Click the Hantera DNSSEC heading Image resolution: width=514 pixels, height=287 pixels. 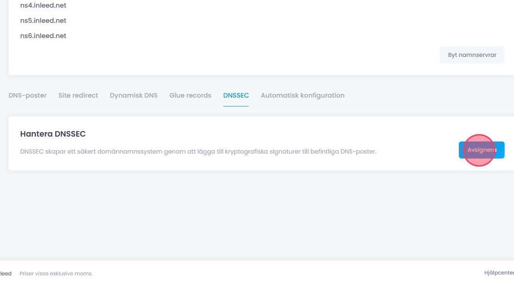53,134
